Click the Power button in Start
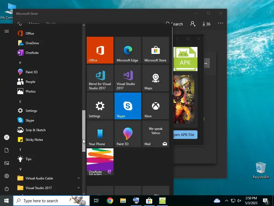The height and width of the screenshot is (206, 274). [7, 189]
